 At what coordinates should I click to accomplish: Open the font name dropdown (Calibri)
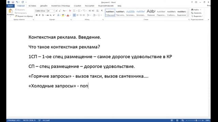point(46,11)
